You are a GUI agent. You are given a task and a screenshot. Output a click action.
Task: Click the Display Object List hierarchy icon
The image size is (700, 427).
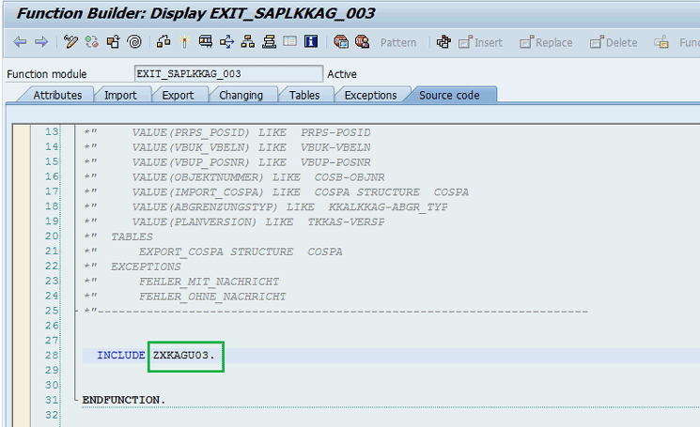pyautogui.click(x=248, y=42)
